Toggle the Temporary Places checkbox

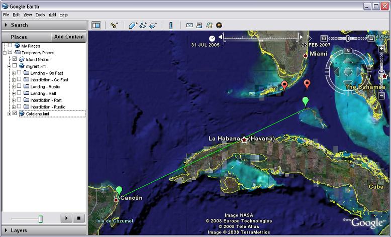[x=10, y=52]
